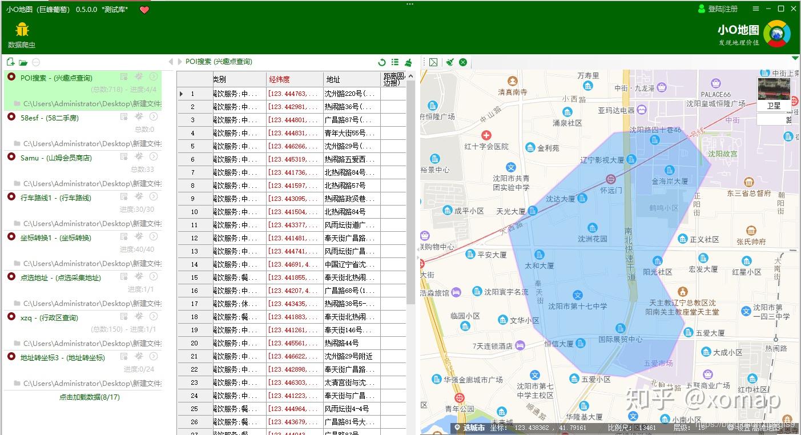The width and height of the screenshot is (801, 435).
Task: Refresh the POI搜索 results table
Action: pos(382,62)
